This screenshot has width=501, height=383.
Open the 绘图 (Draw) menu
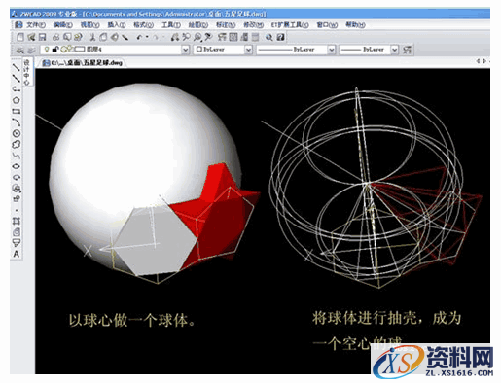197,25
